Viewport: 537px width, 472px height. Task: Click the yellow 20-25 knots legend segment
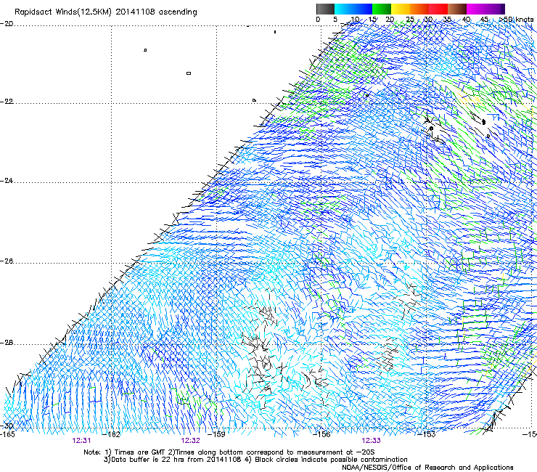click(401, 9)
